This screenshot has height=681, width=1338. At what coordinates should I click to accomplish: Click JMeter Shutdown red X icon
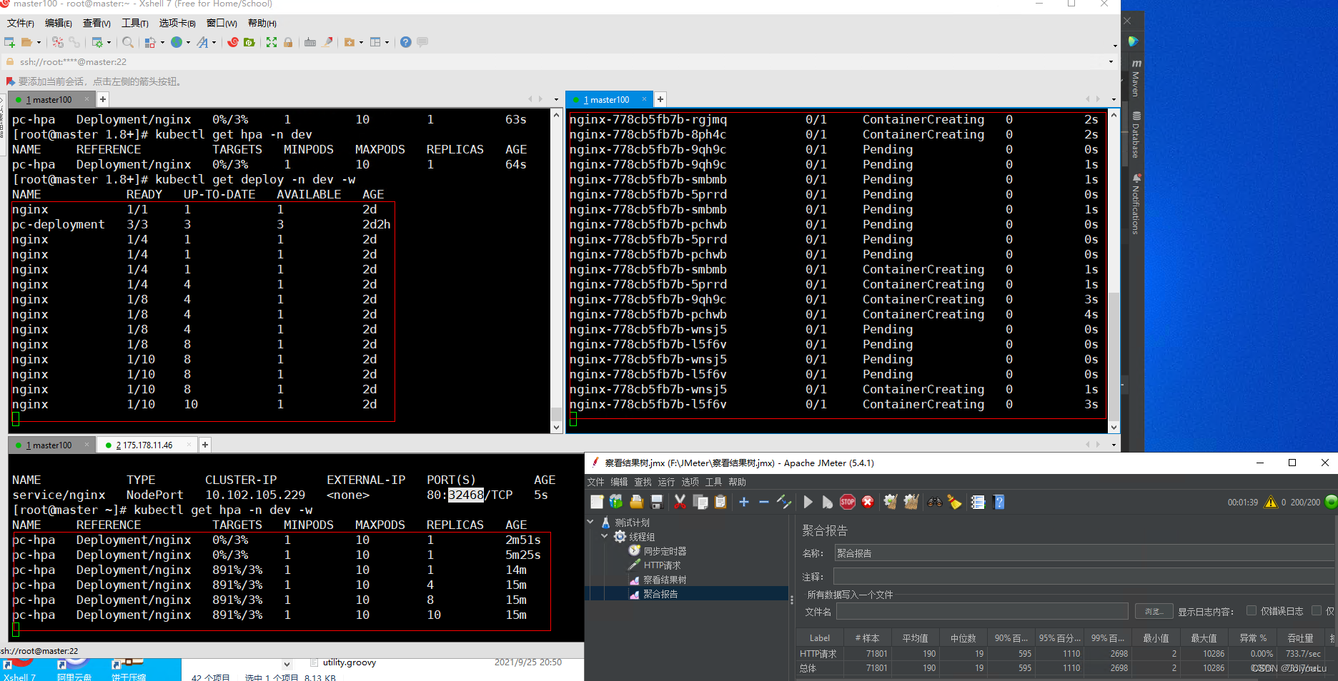point(868,502)
